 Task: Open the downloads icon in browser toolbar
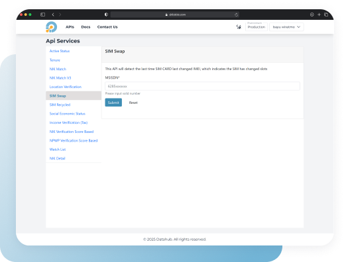[x=312, y=15]
